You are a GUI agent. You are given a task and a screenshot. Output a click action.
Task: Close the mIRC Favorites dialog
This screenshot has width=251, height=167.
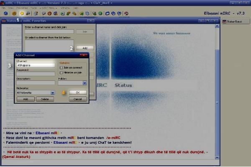[91, 21]
